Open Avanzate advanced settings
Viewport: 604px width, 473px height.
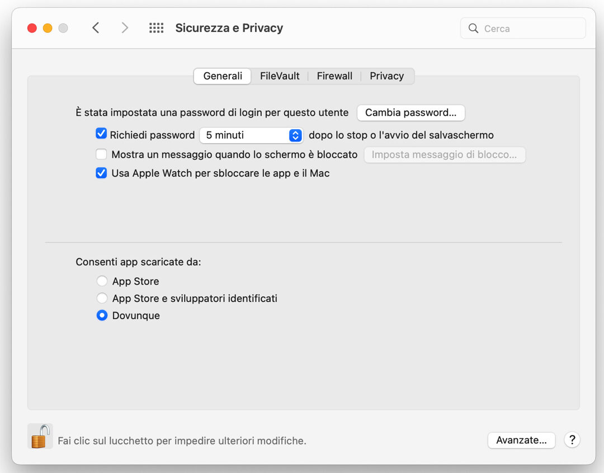click(x=521, y=440)
